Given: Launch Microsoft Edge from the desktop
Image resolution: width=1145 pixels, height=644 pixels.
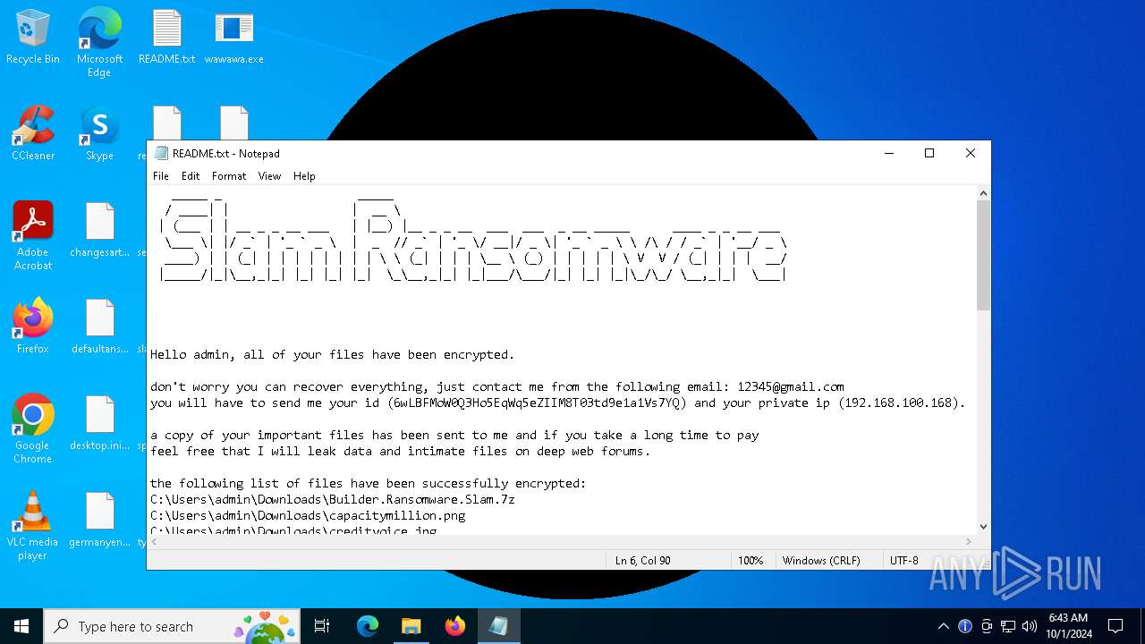Looking at the screenshot, I should click(x=99, y=42).
